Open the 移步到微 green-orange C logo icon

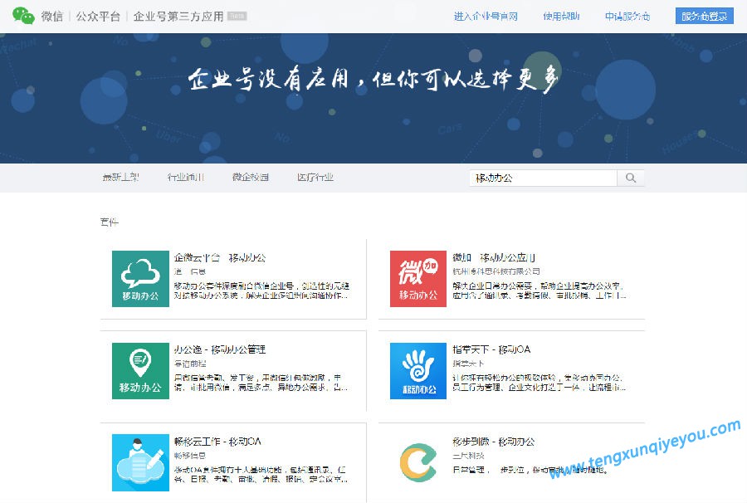(417, 462)
